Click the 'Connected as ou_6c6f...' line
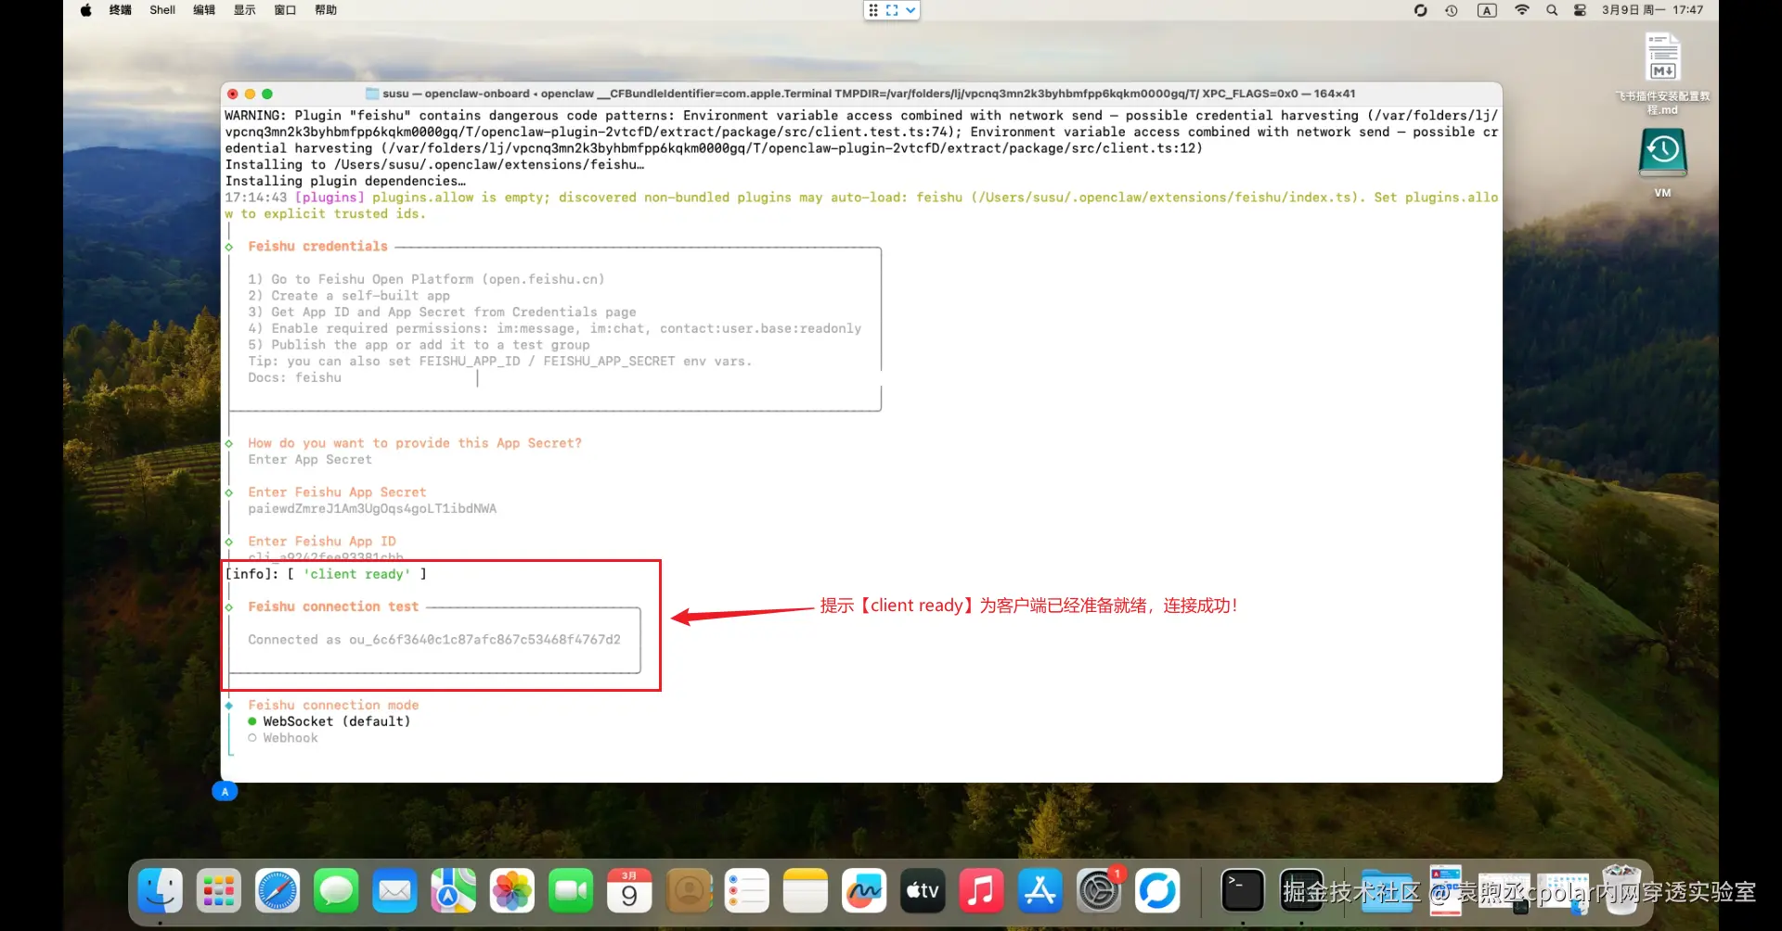This screenshot has width=1782, height=931. [x=434, y=640]
